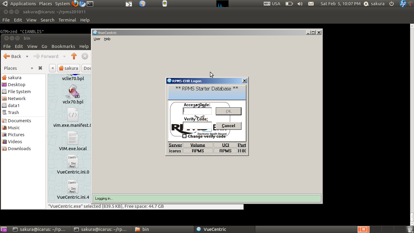Open the Search menu in terminal window
Viewport: 414px width, 233px height.
tap(47, 20)
